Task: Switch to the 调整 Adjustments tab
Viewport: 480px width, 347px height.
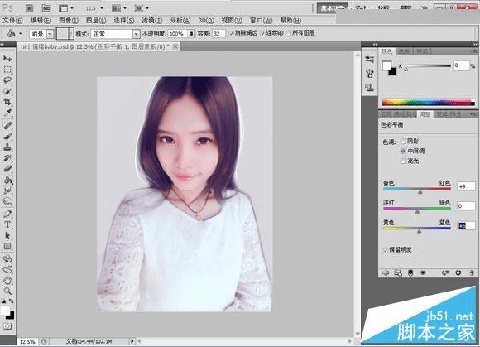Action: [425, 114]
